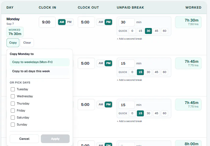Edit Monday's 30 min break field

[127, 22]
